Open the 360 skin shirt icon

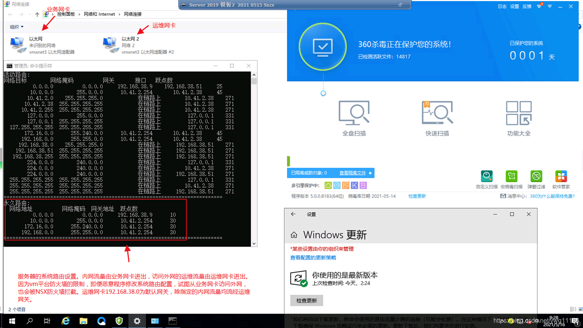click(x=539, y=6)
